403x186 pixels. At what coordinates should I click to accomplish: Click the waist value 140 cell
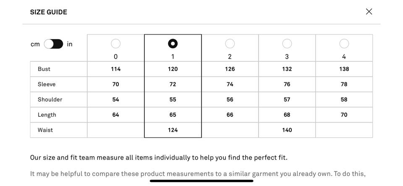287,130
